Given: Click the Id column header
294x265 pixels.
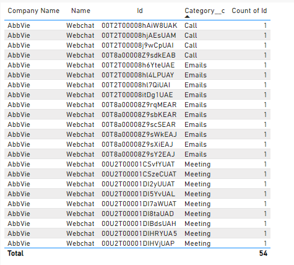Looking at the screenshot, I should (x=140, y=11).
